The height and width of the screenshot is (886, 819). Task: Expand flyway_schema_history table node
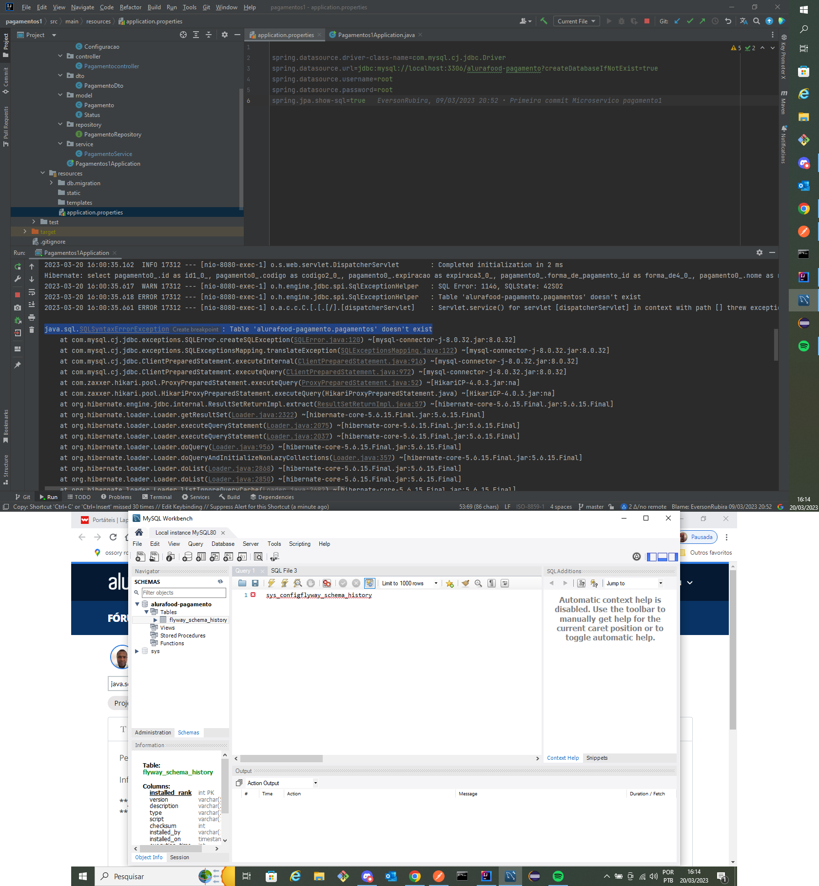156,620
